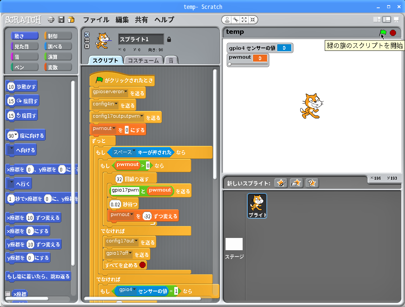Click the 0.02 seconds wait value
Image resolution: width=405 pixels, height=307 pixels.
click(115, 204)
